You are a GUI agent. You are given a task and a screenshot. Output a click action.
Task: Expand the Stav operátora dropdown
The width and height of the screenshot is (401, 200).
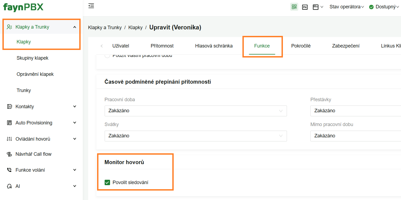347,7
